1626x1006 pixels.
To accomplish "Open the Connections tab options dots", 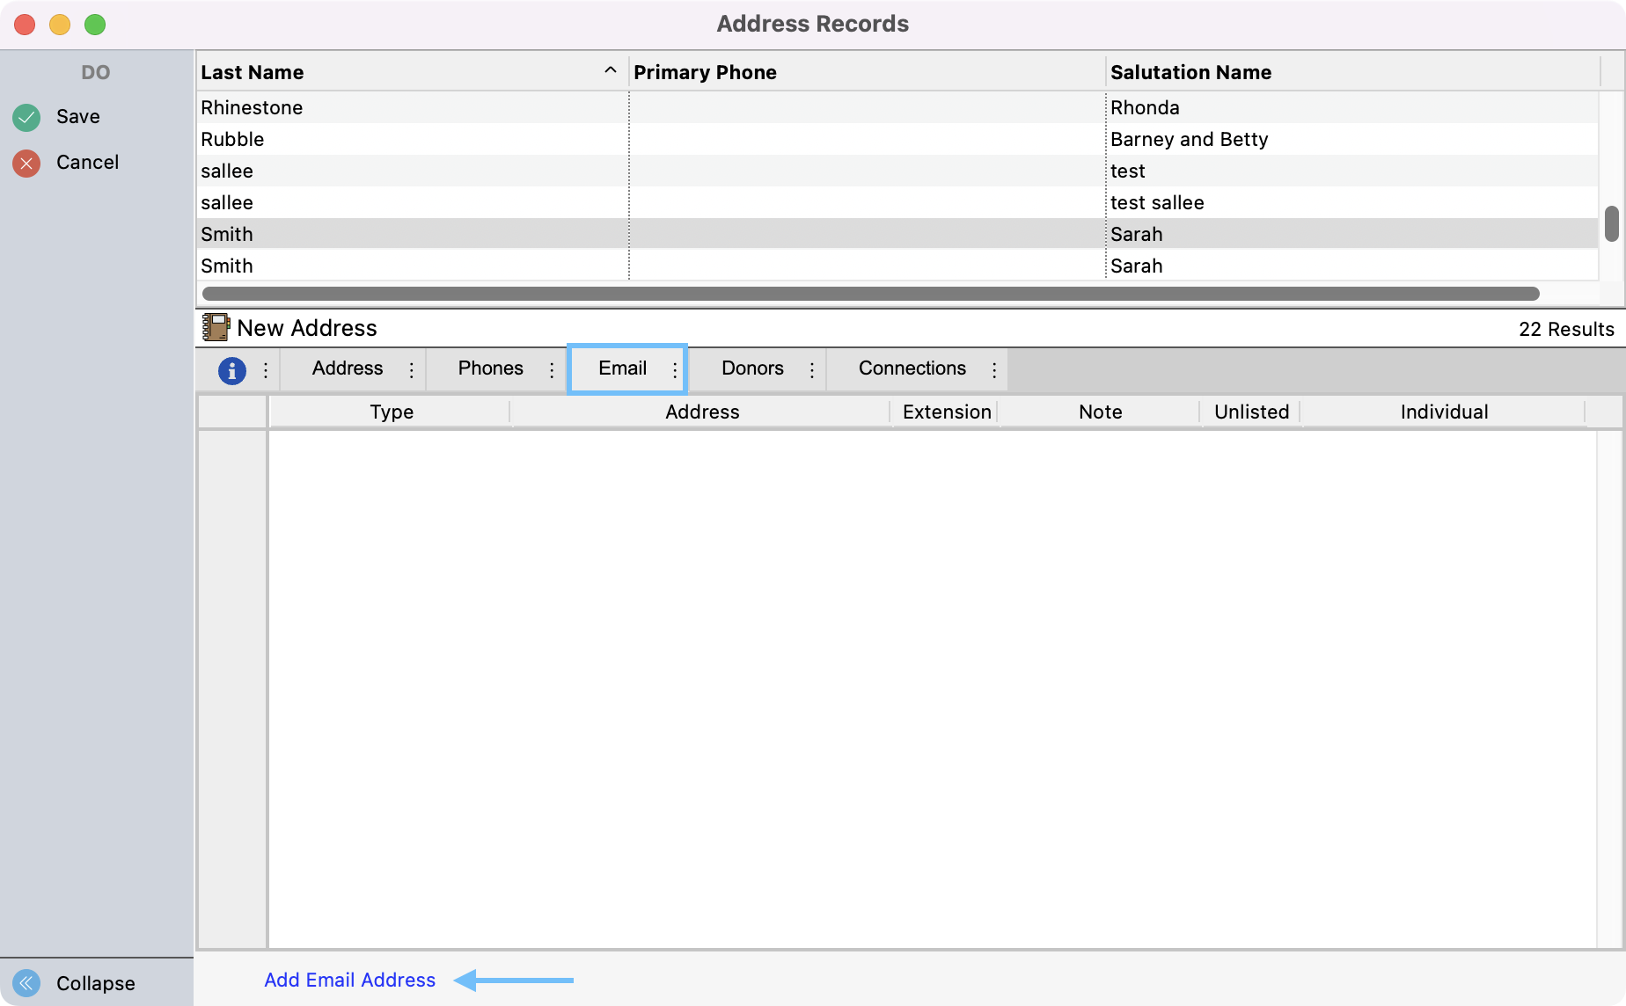I will coord(994,370).
